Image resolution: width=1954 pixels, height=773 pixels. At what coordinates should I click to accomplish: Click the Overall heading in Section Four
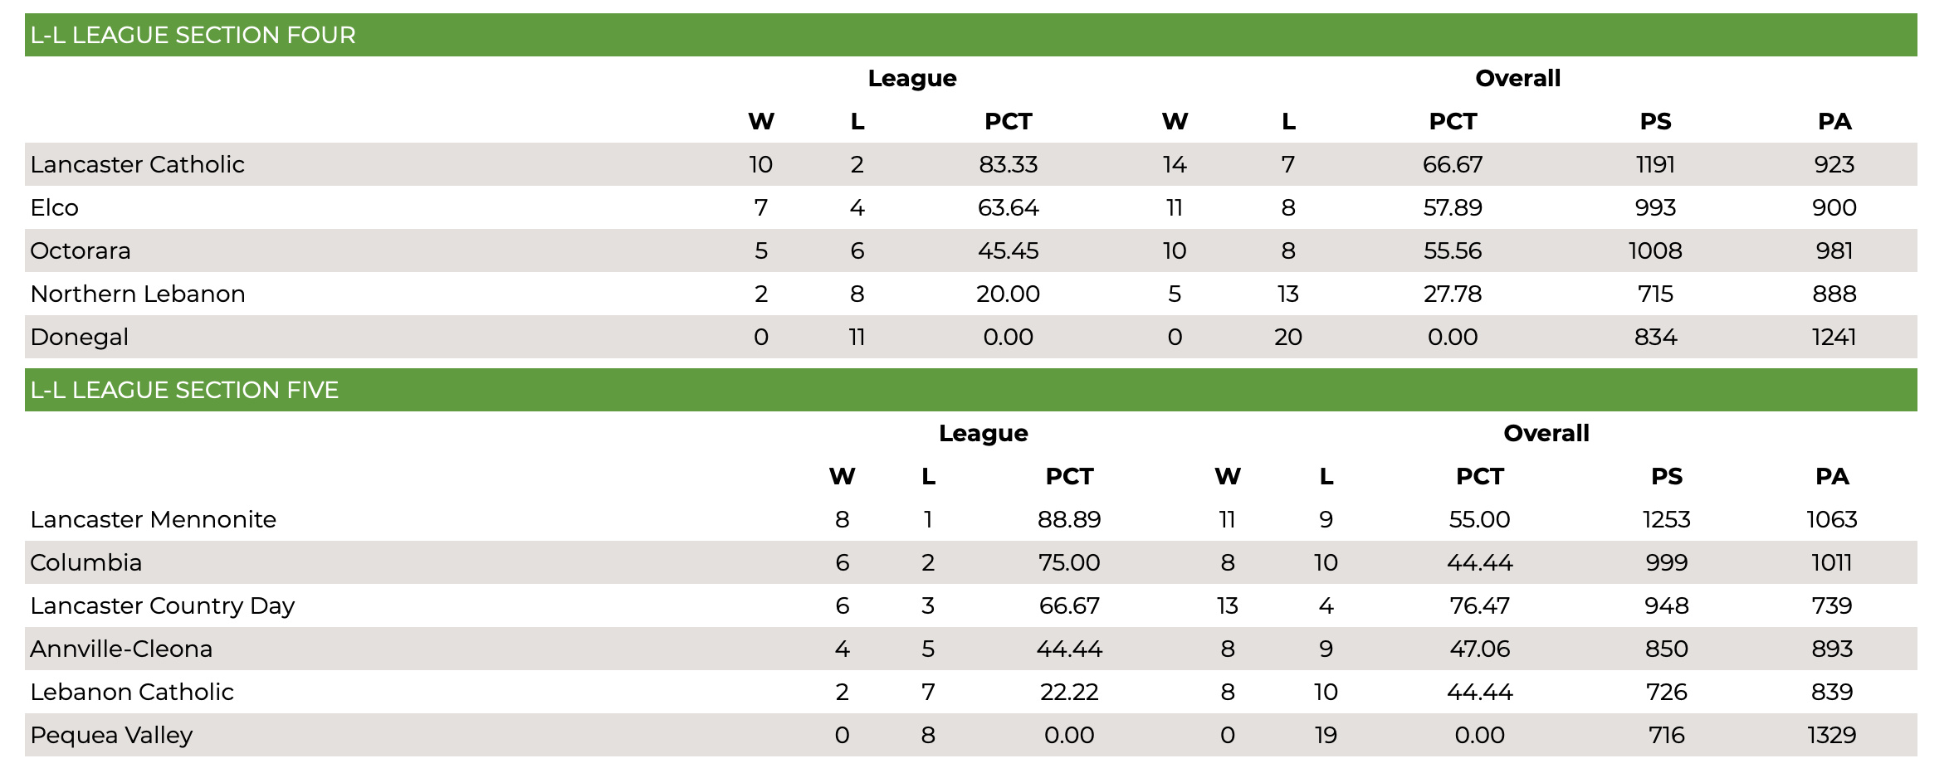pyautogui.click(x=1517, y=78)
